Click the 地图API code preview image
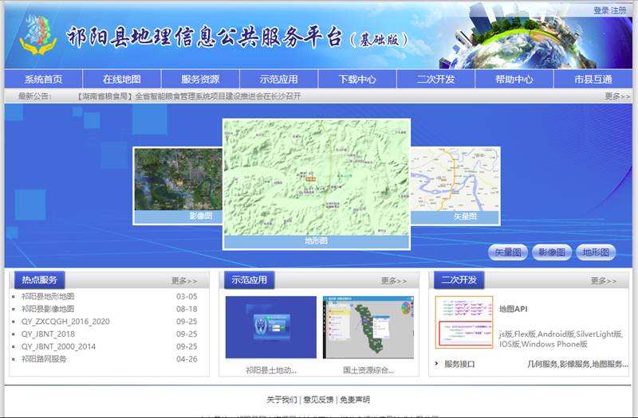The height and width of the screenshot is (418, 638). coord(464,322)
